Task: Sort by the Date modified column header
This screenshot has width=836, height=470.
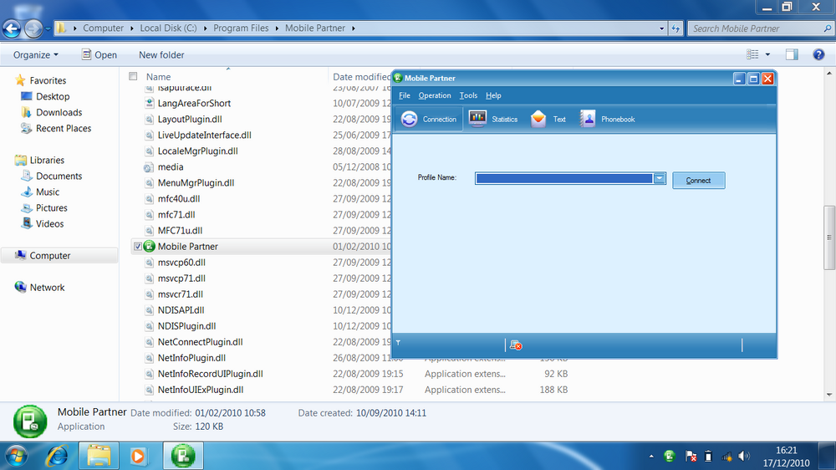Action: pos(362,77)
